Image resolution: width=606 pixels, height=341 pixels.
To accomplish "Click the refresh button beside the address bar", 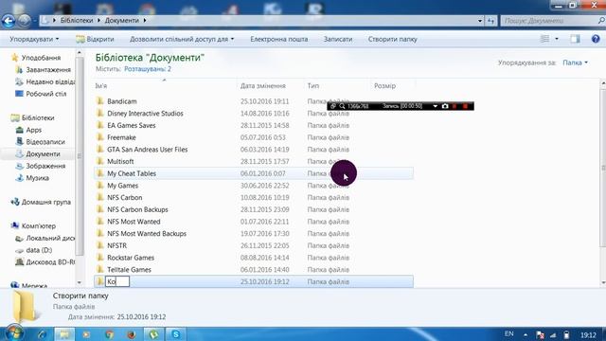I will (490, 21).
